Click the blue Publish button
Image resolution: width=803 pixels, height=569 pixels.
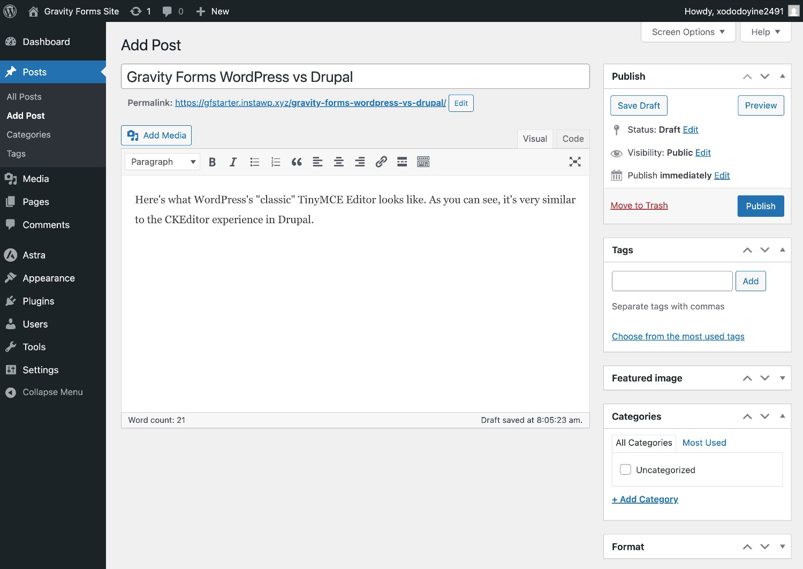pos(760,206)
